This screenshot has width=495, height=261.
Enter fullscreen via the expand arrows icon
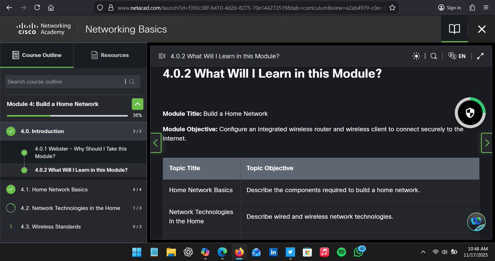480,56
